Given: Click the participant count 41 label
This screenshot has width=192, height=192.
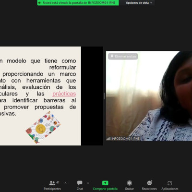Looking at the screenshot, I should point(58,182).
